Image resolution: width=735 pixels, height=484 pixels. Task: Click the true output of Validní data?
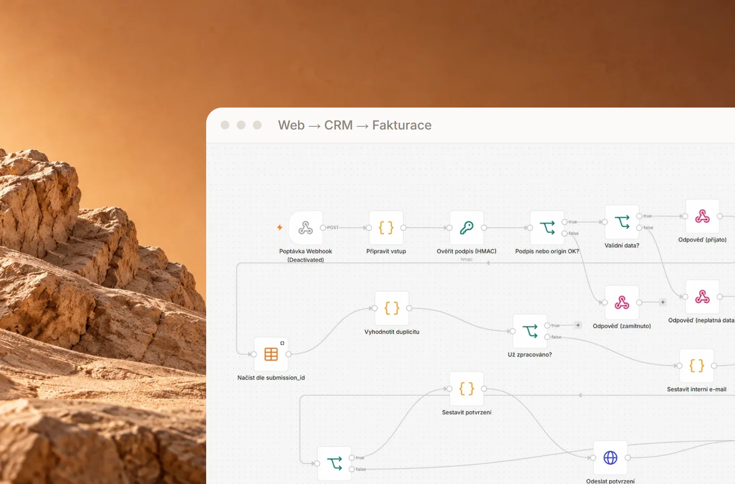pos(639,216)
